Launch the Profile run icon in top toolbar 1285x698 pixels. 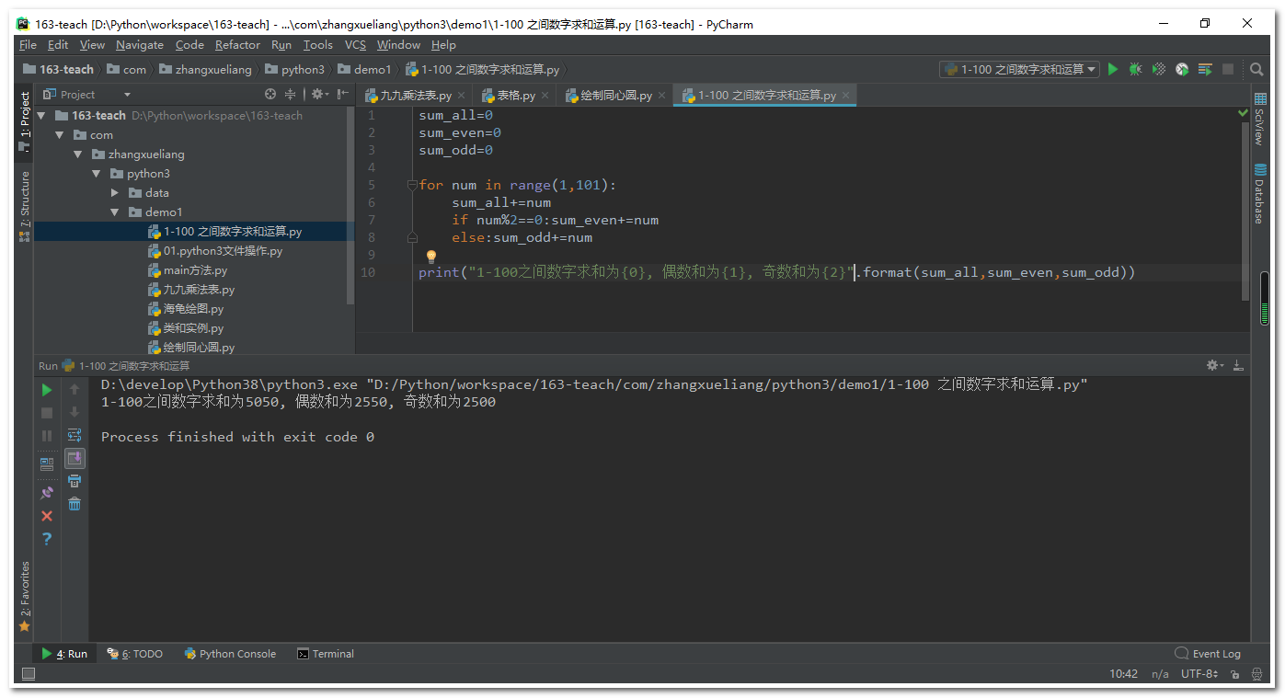point(1182,69)
